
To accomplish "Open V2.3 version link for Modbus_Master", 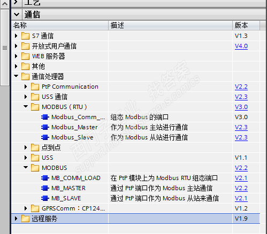I will click(x=241, y=127).
